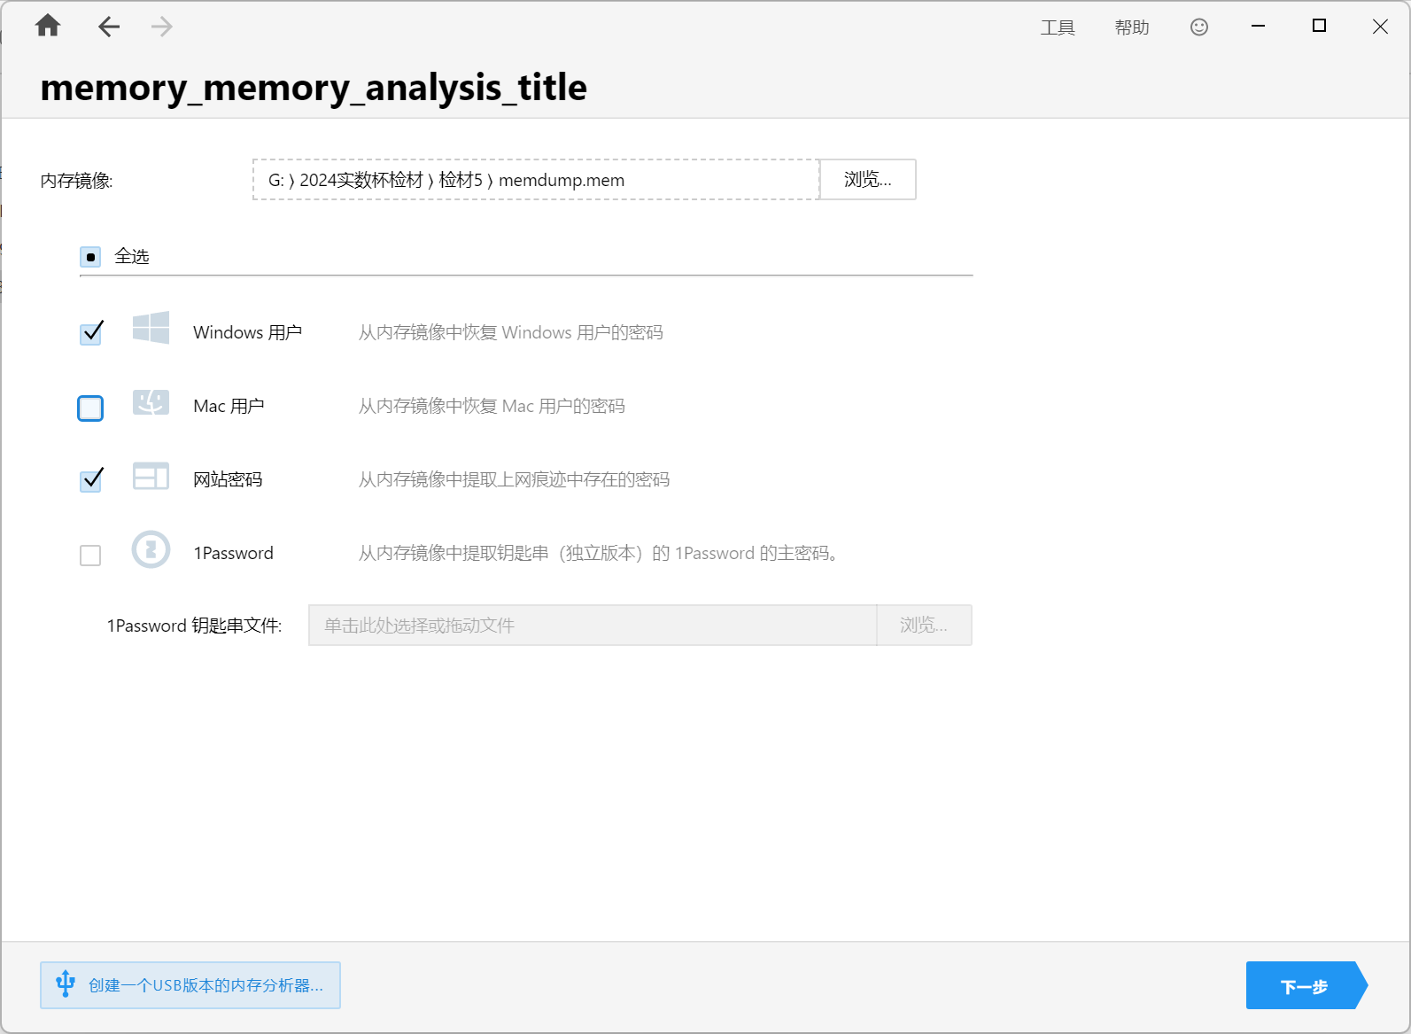The image size is (1411, 1034).
Task: Click the Mac 用户 label
Action: (x=229, y=406)
